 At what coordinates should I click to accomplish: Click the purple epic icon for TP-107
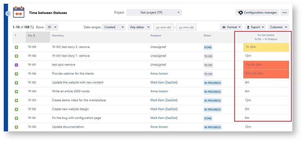tap(16, 65)
